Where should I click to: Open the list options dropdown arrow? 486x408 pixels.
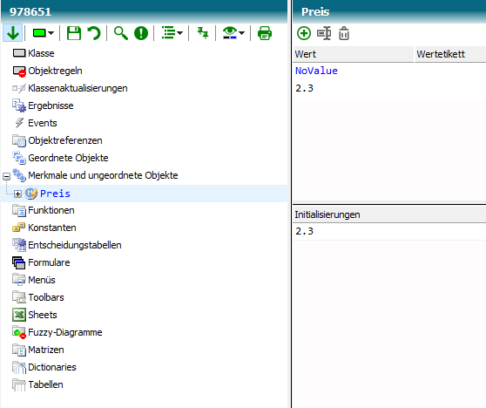click(x=179, y=33)
